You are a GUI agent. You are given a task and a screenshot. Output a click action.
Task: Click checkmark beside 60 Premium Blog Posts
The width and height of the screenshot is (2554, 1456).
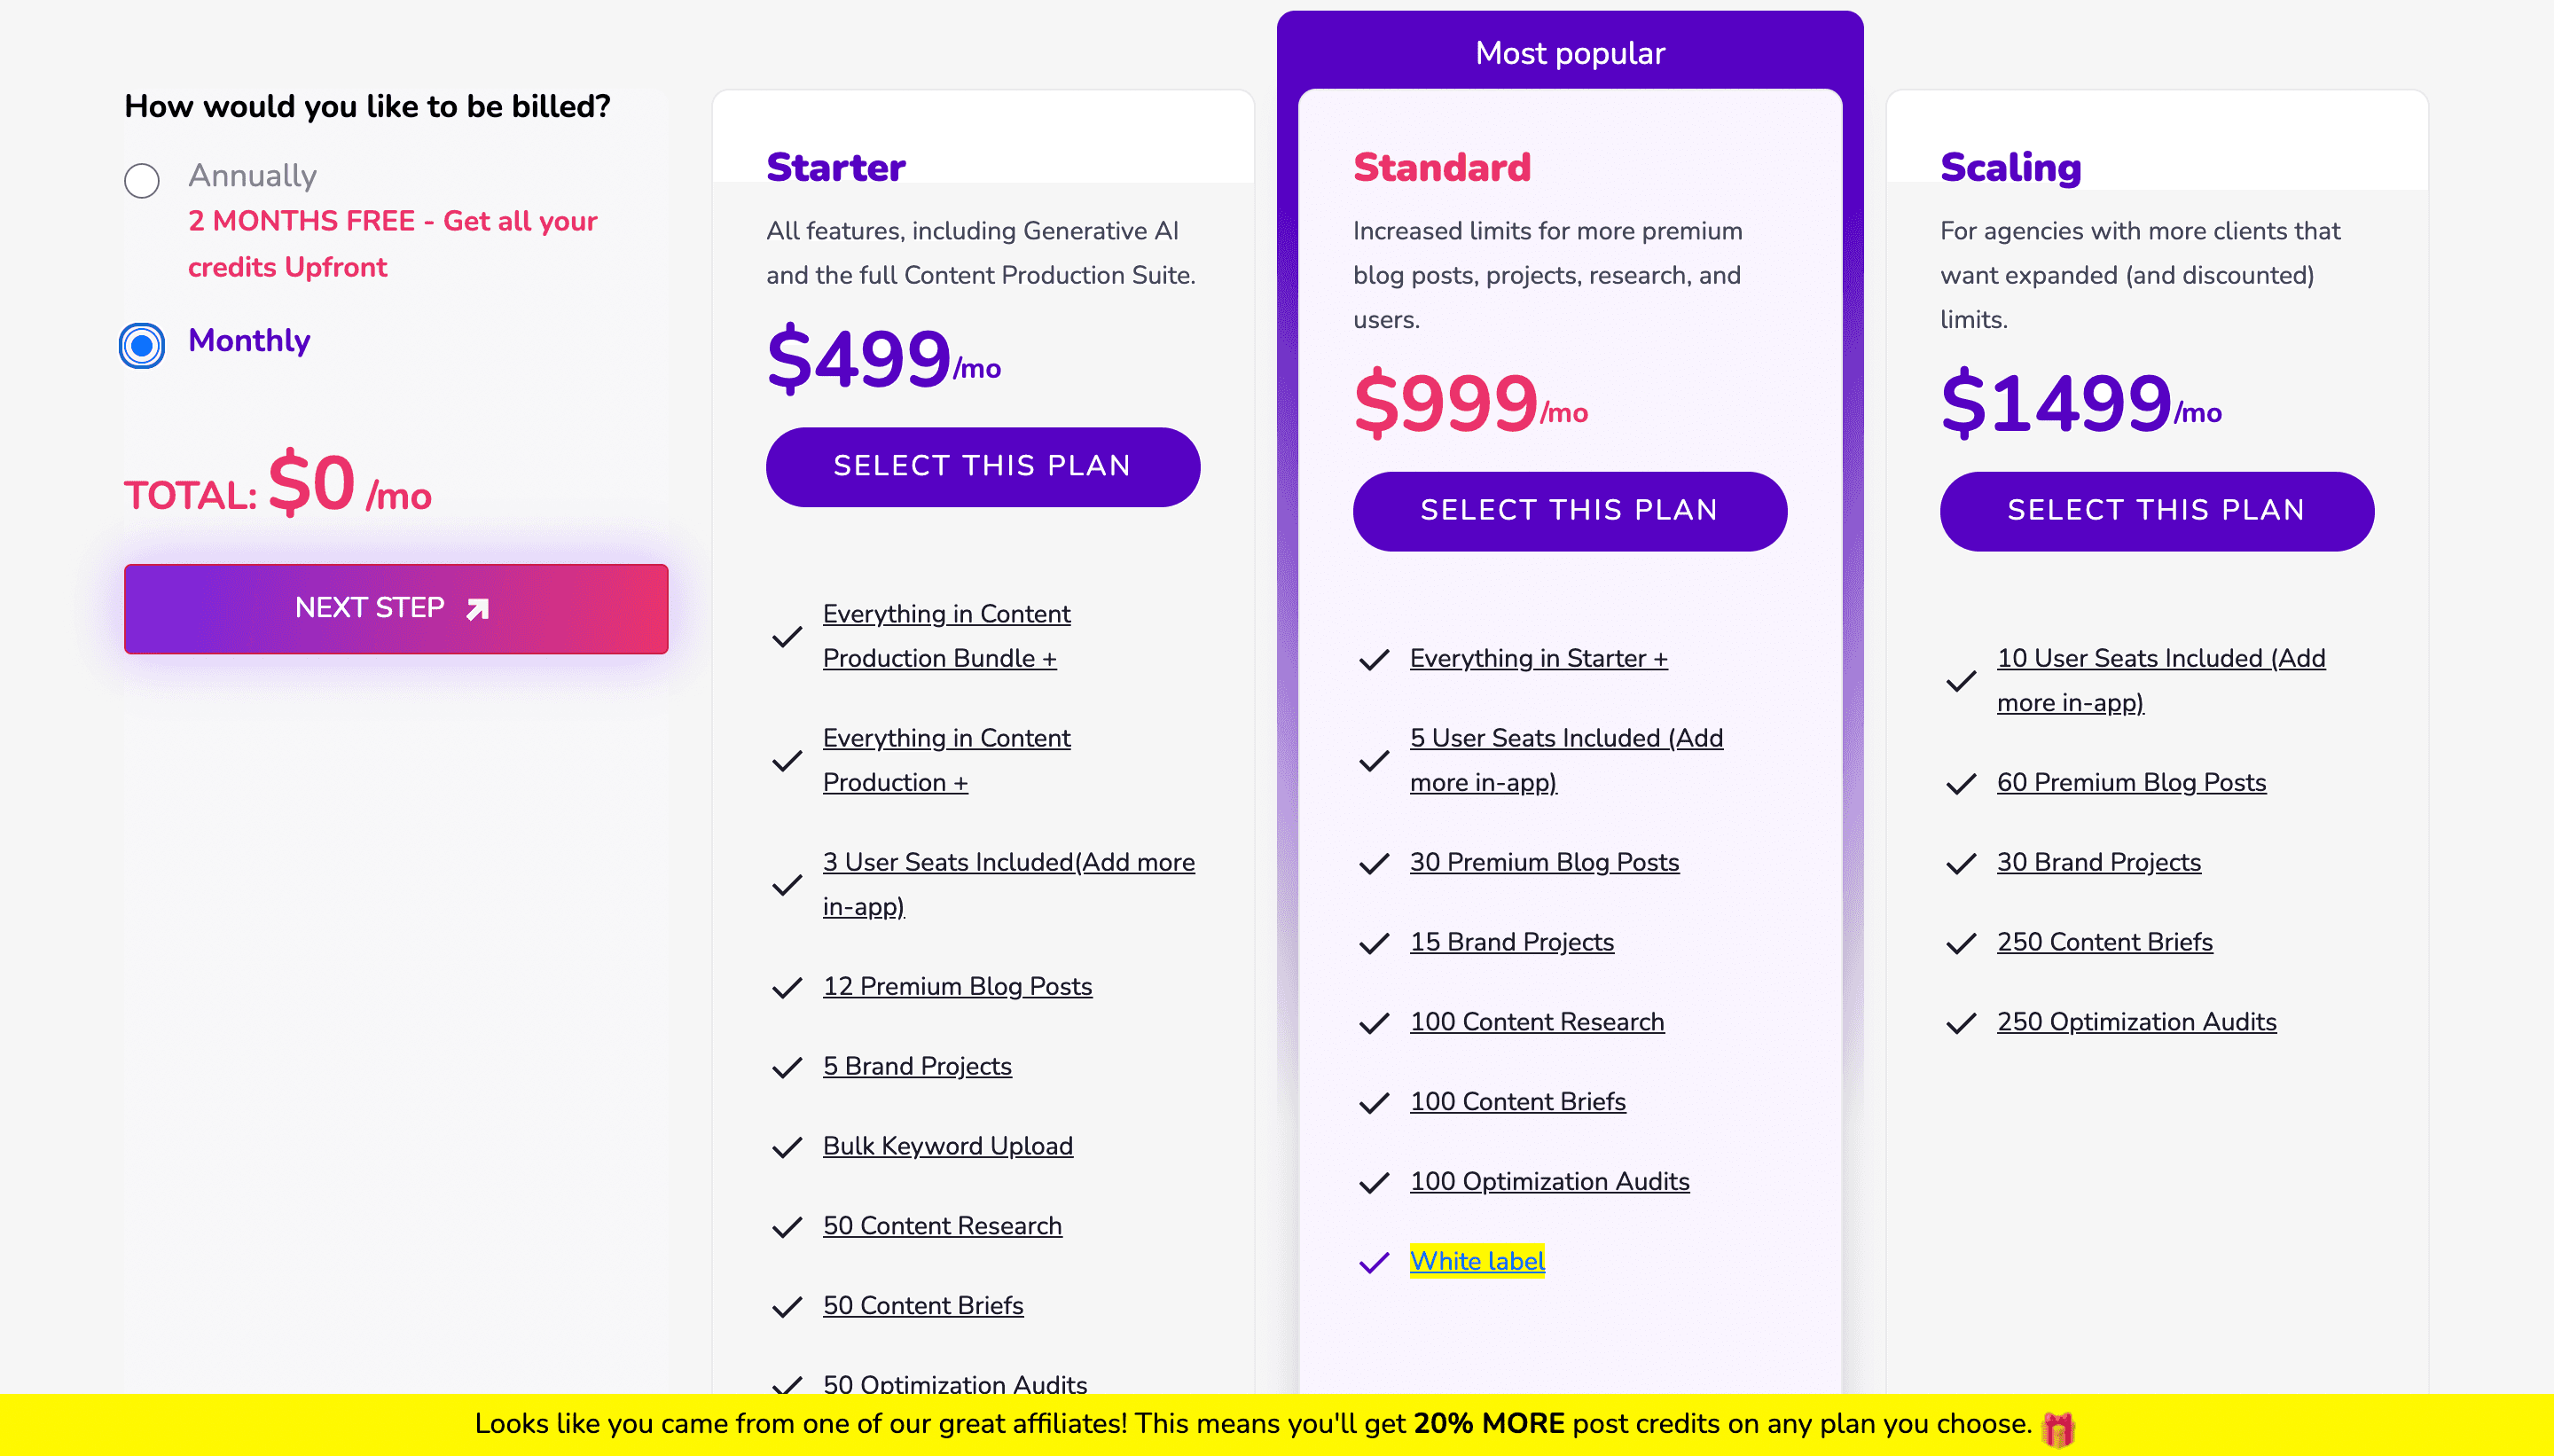(1961, 784)
